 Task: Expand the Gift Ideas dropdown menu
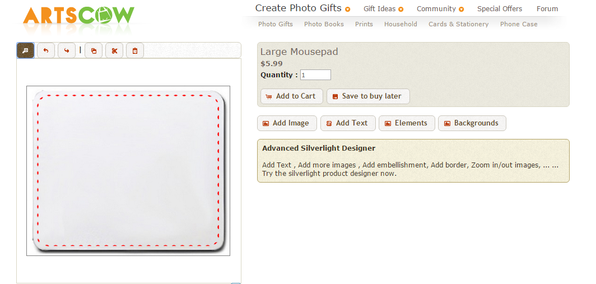point(401,10)
